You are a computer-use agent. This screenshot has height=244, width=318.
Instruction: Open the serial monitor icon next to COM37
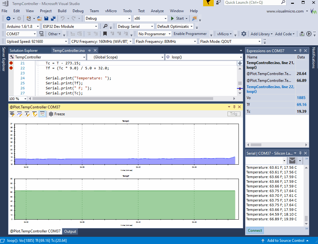41,34
